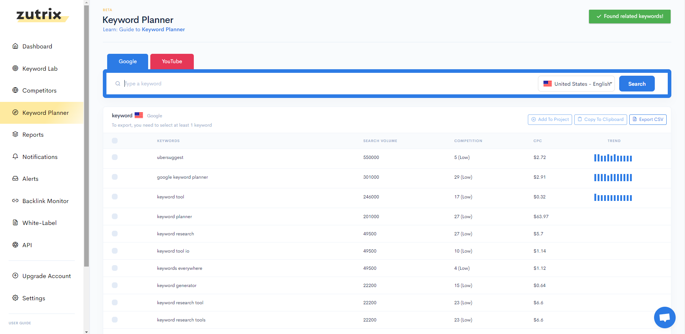The height and width of the screenshot is (334, 685).
Task: Sort by CPC column header
Action: click(538, 141)
